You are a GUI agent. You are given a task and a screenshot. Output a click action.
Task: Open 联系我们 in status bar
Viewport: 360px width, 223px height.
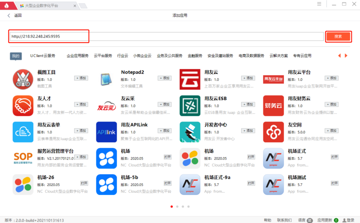(284, 220)
